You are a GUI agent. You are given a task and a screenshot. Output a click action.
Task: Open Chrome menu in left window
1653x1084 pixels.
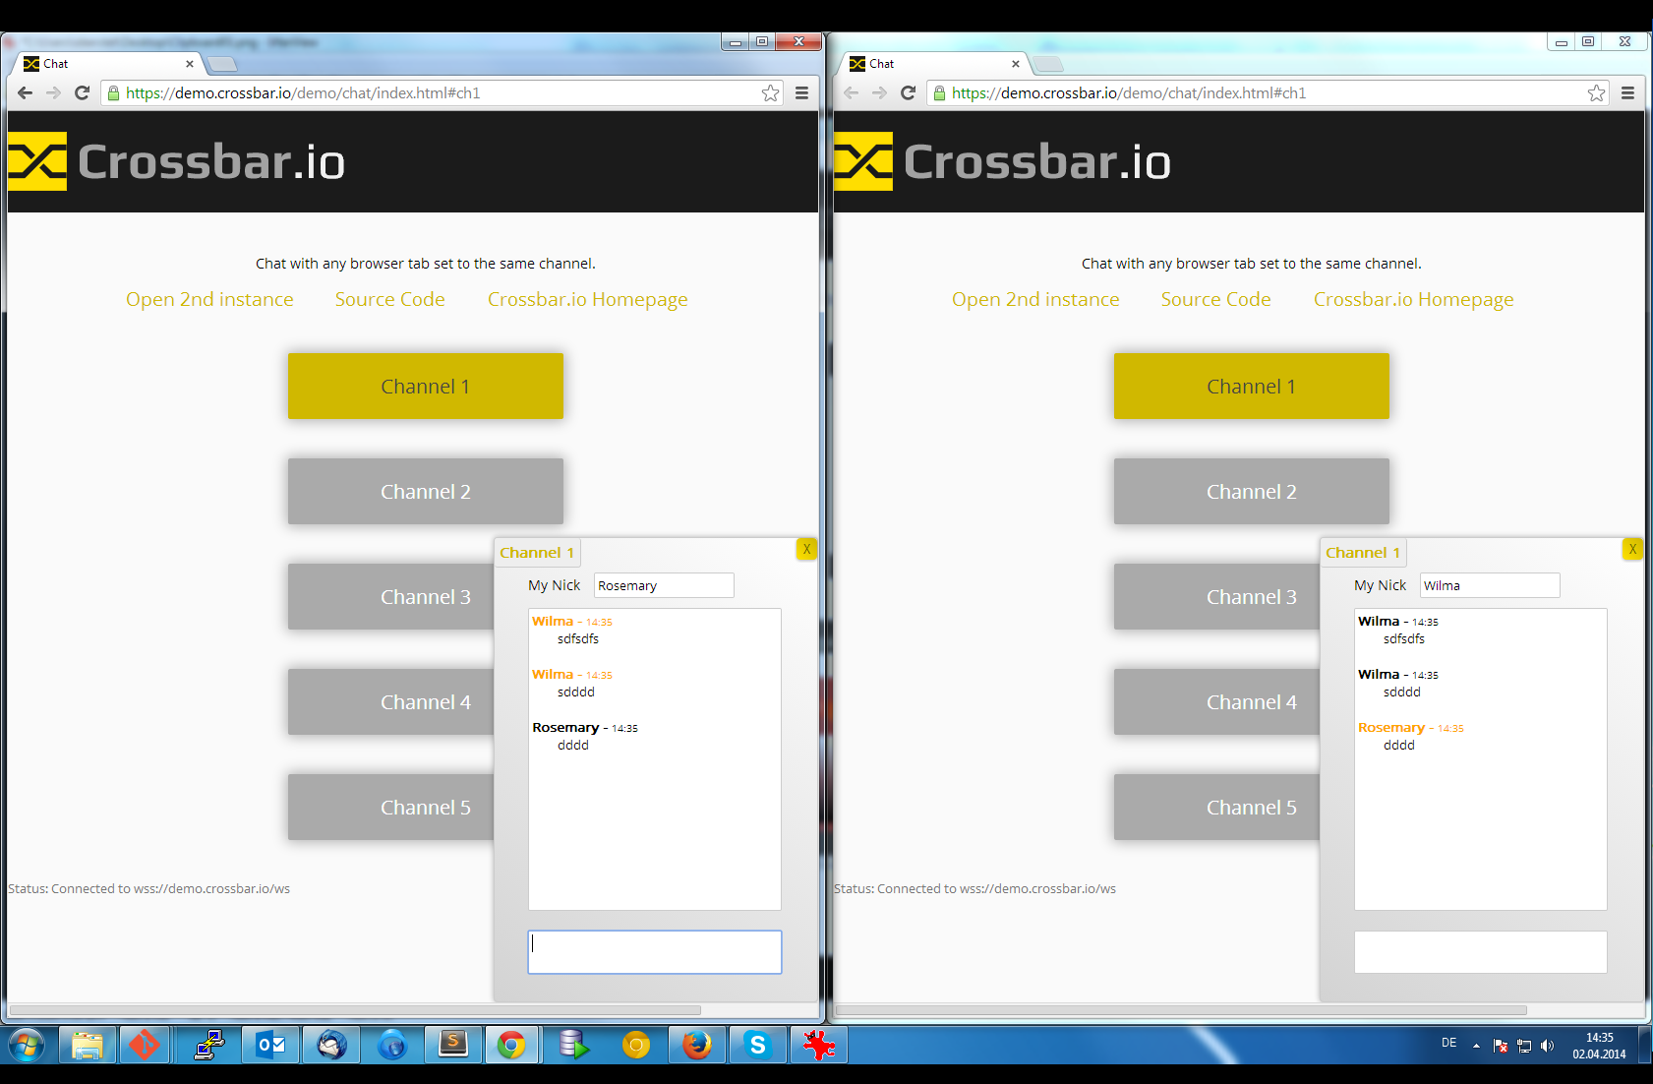[802, 92]
